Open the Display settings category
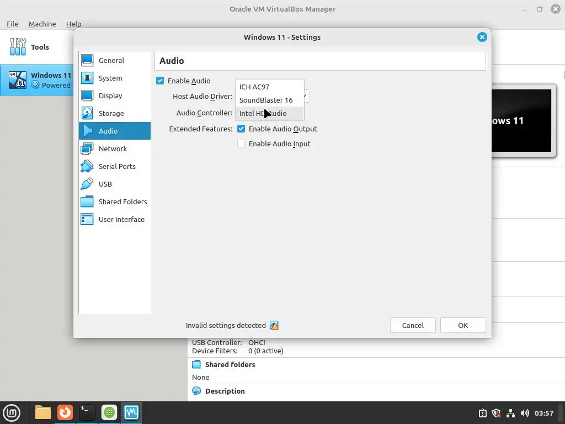Image resolution: width=565 pixels, height=424 pixels. point(115,96)
